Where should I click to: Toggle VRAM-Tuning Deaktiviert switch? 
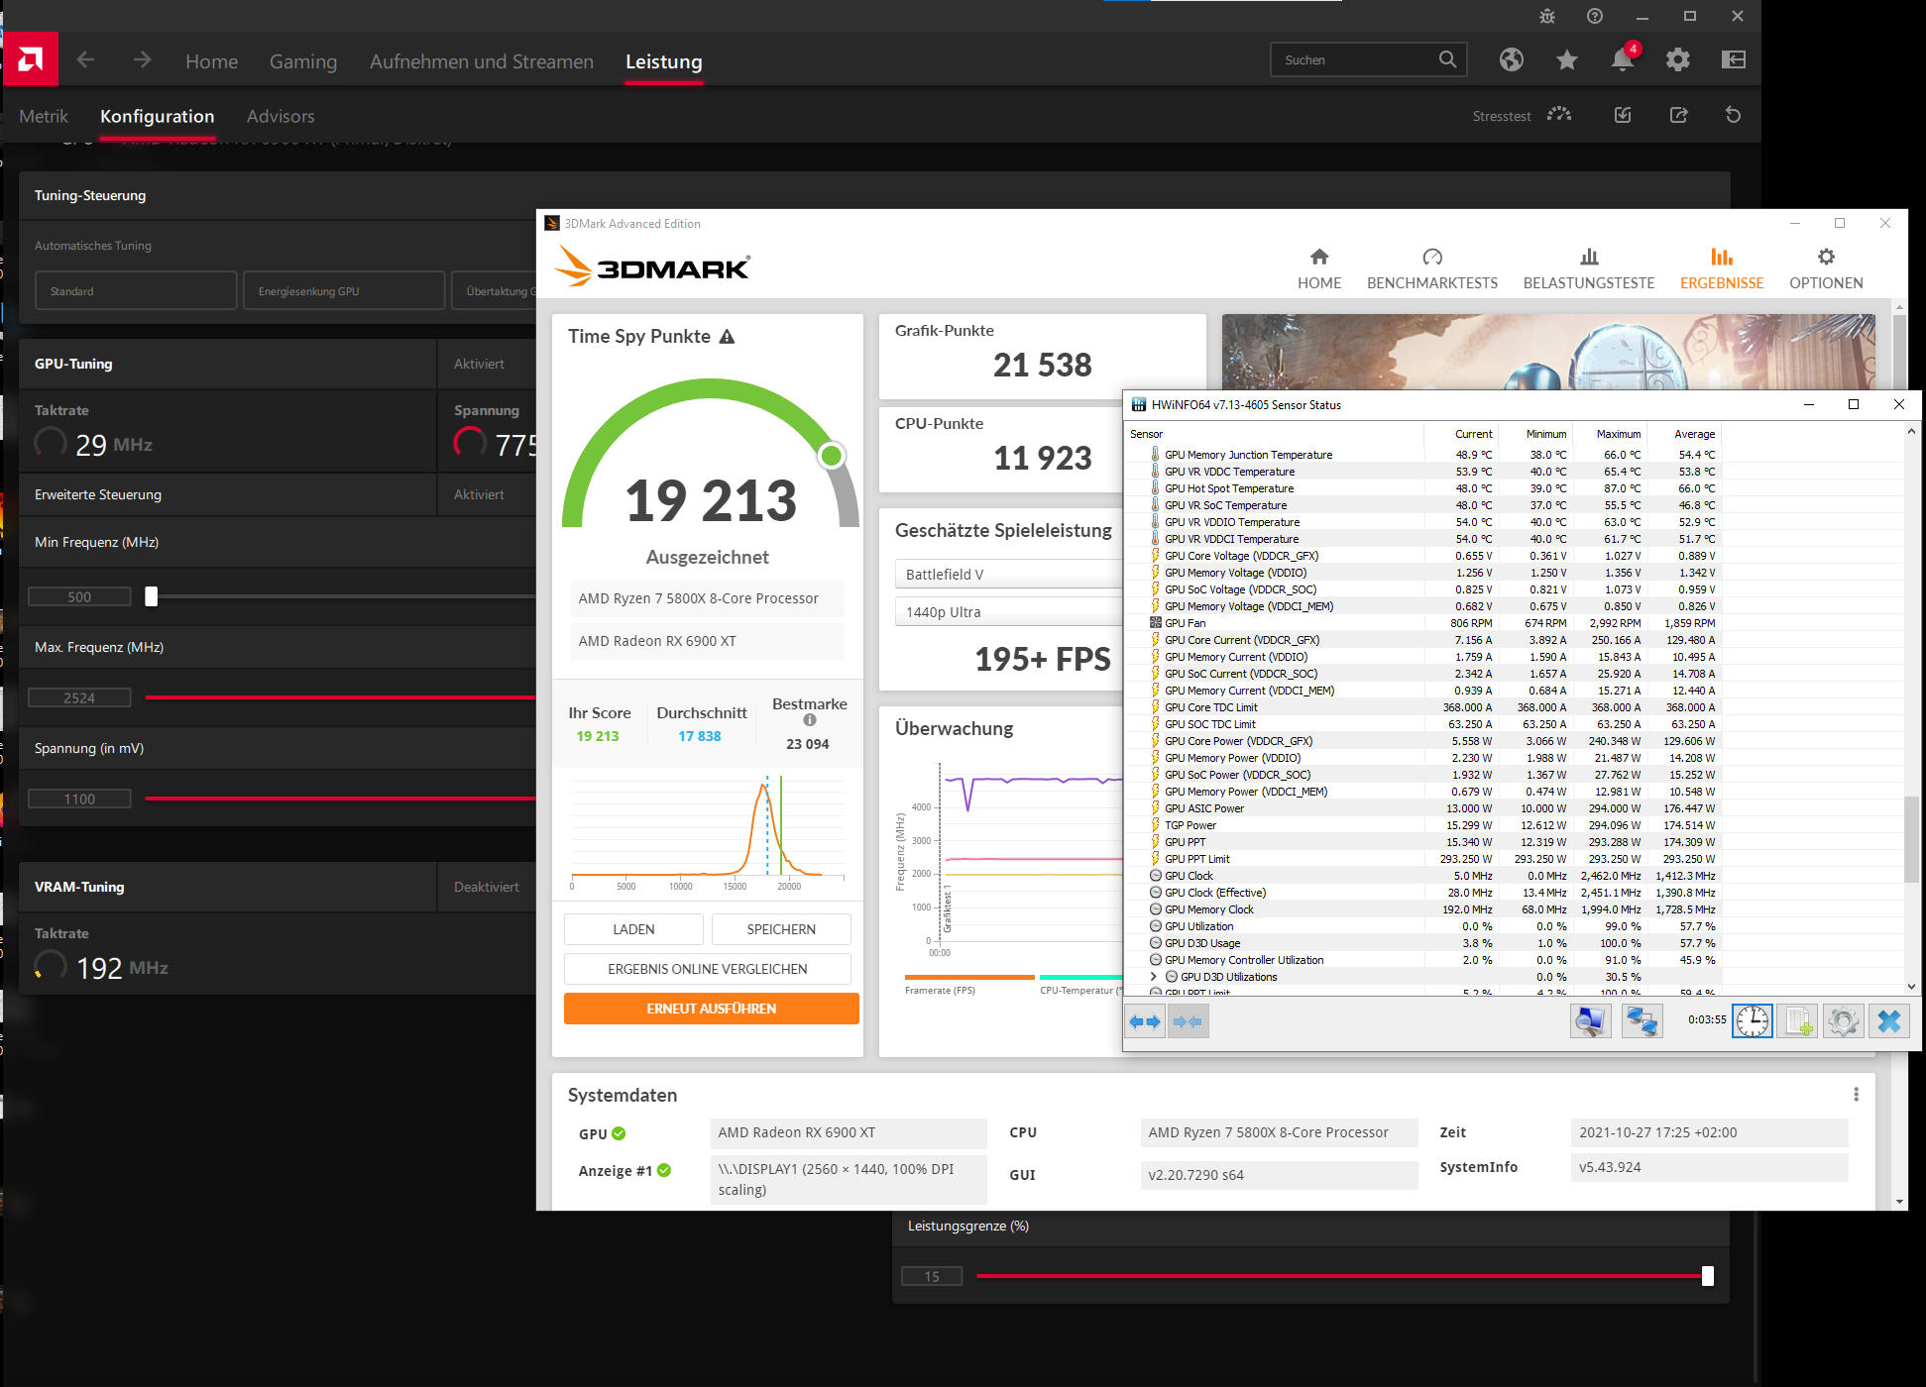486,887
